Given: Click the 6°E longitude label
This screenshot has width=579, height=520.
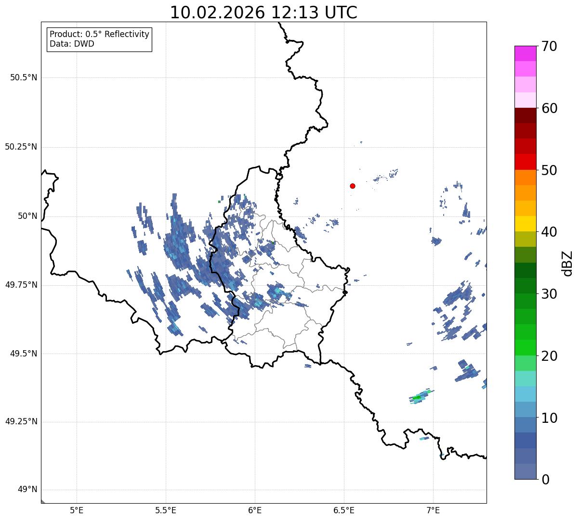Looking at the screenshot, I should coord(255,510).
